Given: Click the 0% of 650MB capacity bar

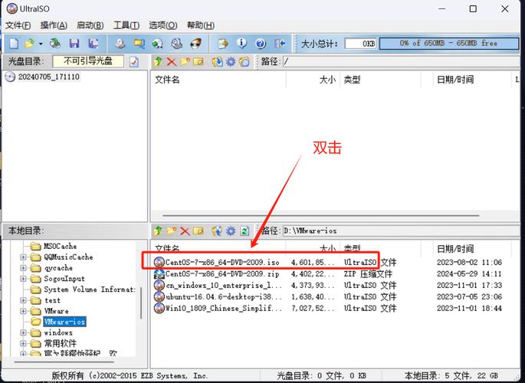Looking at the screenshot, I should click(448, 44).
